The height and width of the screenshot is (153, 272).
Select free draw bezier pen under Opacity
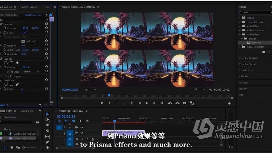click(x=17, y=63)
